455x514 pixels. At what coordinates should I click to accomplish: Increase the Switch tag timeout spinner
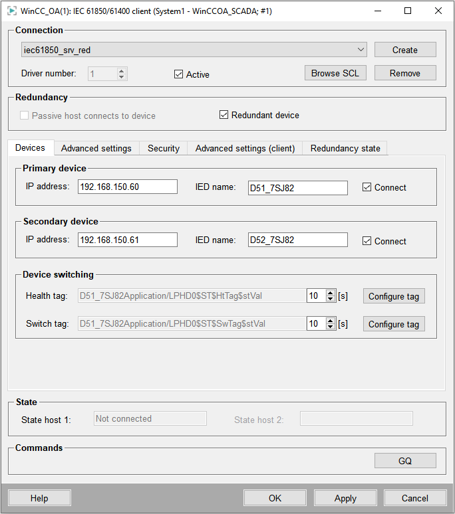331,321
